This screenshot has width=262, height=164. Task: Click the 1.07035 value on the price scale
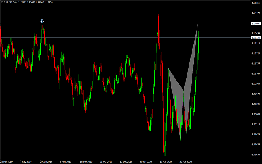256,144
